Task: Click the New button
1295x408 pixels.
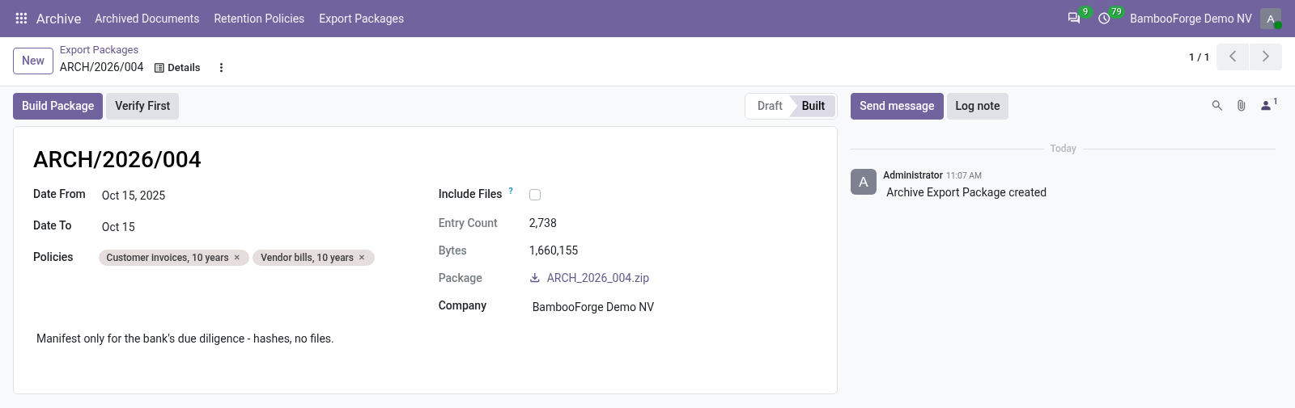Action: pos(33,61)
